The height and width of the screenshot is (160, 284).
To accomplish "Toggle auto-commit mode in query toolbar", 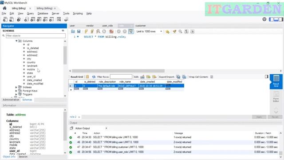I will (131, 32).
